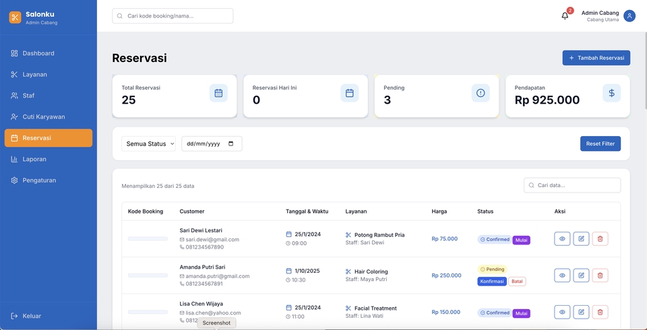Image resolution: width=647 pixels, height=330 pixels.
Task: View details of Amanda Putri Sari's reservation
Action: click(562, 275)
